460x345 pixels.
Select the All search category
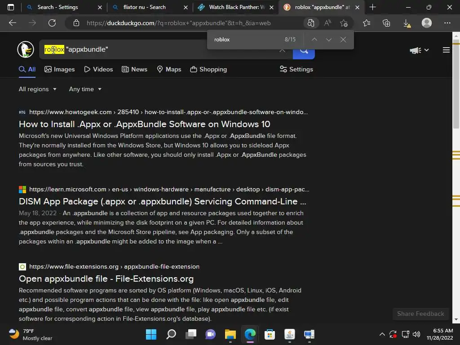point(27,69)
